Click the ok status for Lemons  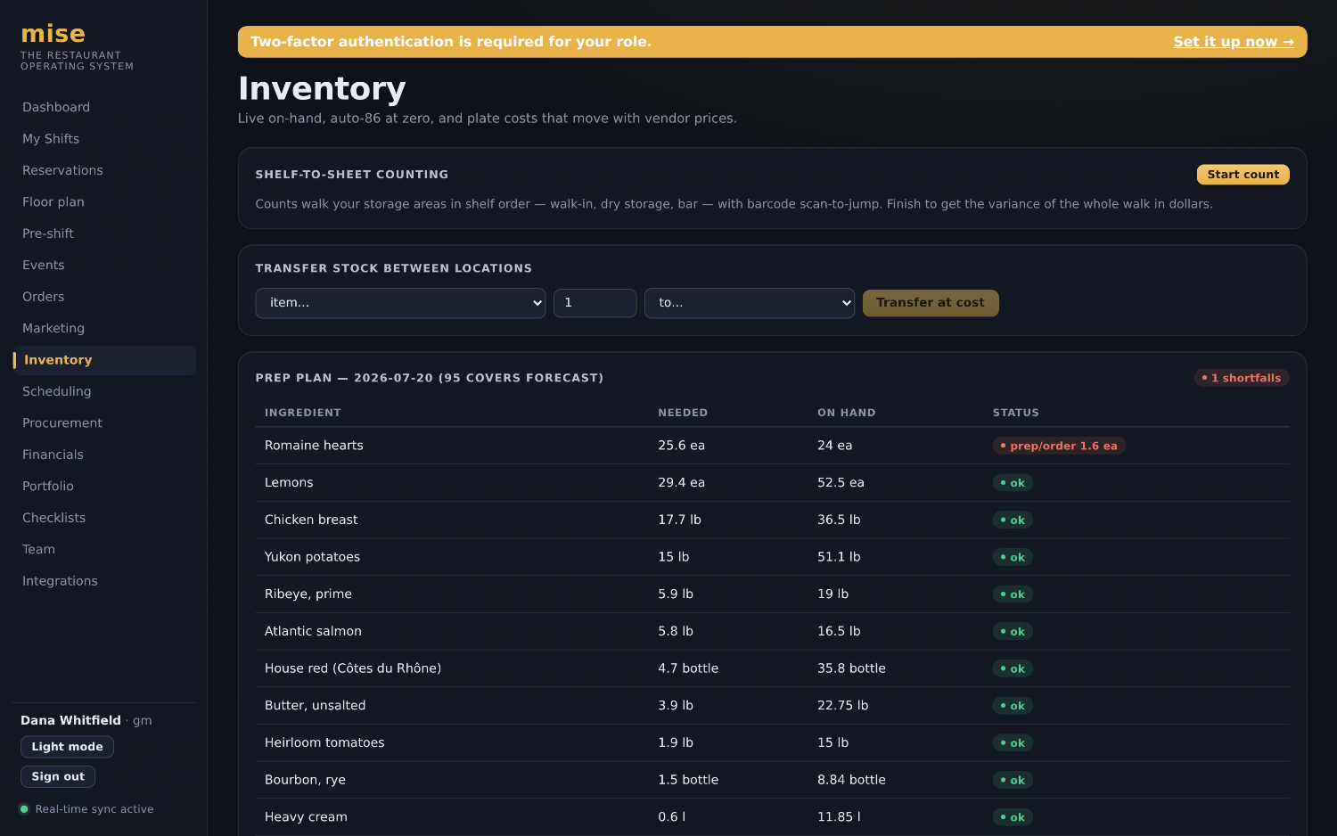1013,483
